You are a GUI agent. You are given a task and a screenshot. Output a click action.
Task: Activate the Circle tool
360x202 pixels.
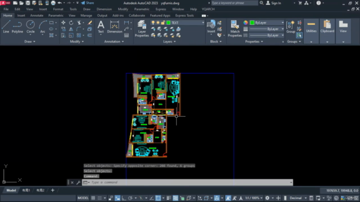click(x=30, y=27)
